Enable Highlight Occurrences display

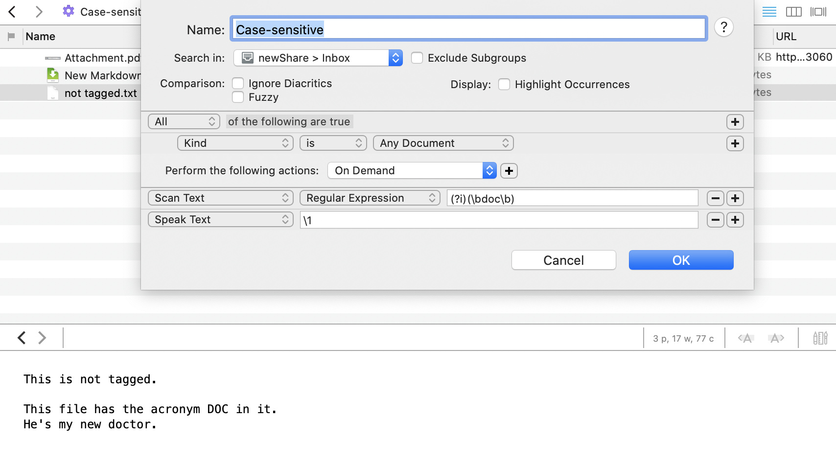(x=504, y=84)
